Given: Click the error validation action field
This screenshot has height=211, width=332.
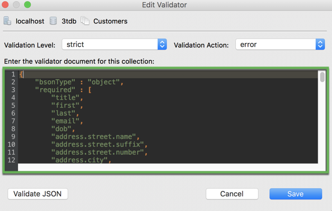Looking at the screenshot, I should [280, 45].
